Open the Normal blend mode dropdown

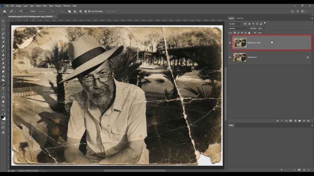coord(239,28)
